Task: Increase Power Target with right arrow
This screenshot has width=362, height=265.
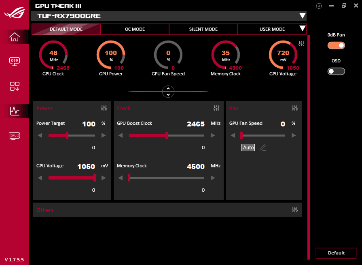Action: (x=104, y=135)
